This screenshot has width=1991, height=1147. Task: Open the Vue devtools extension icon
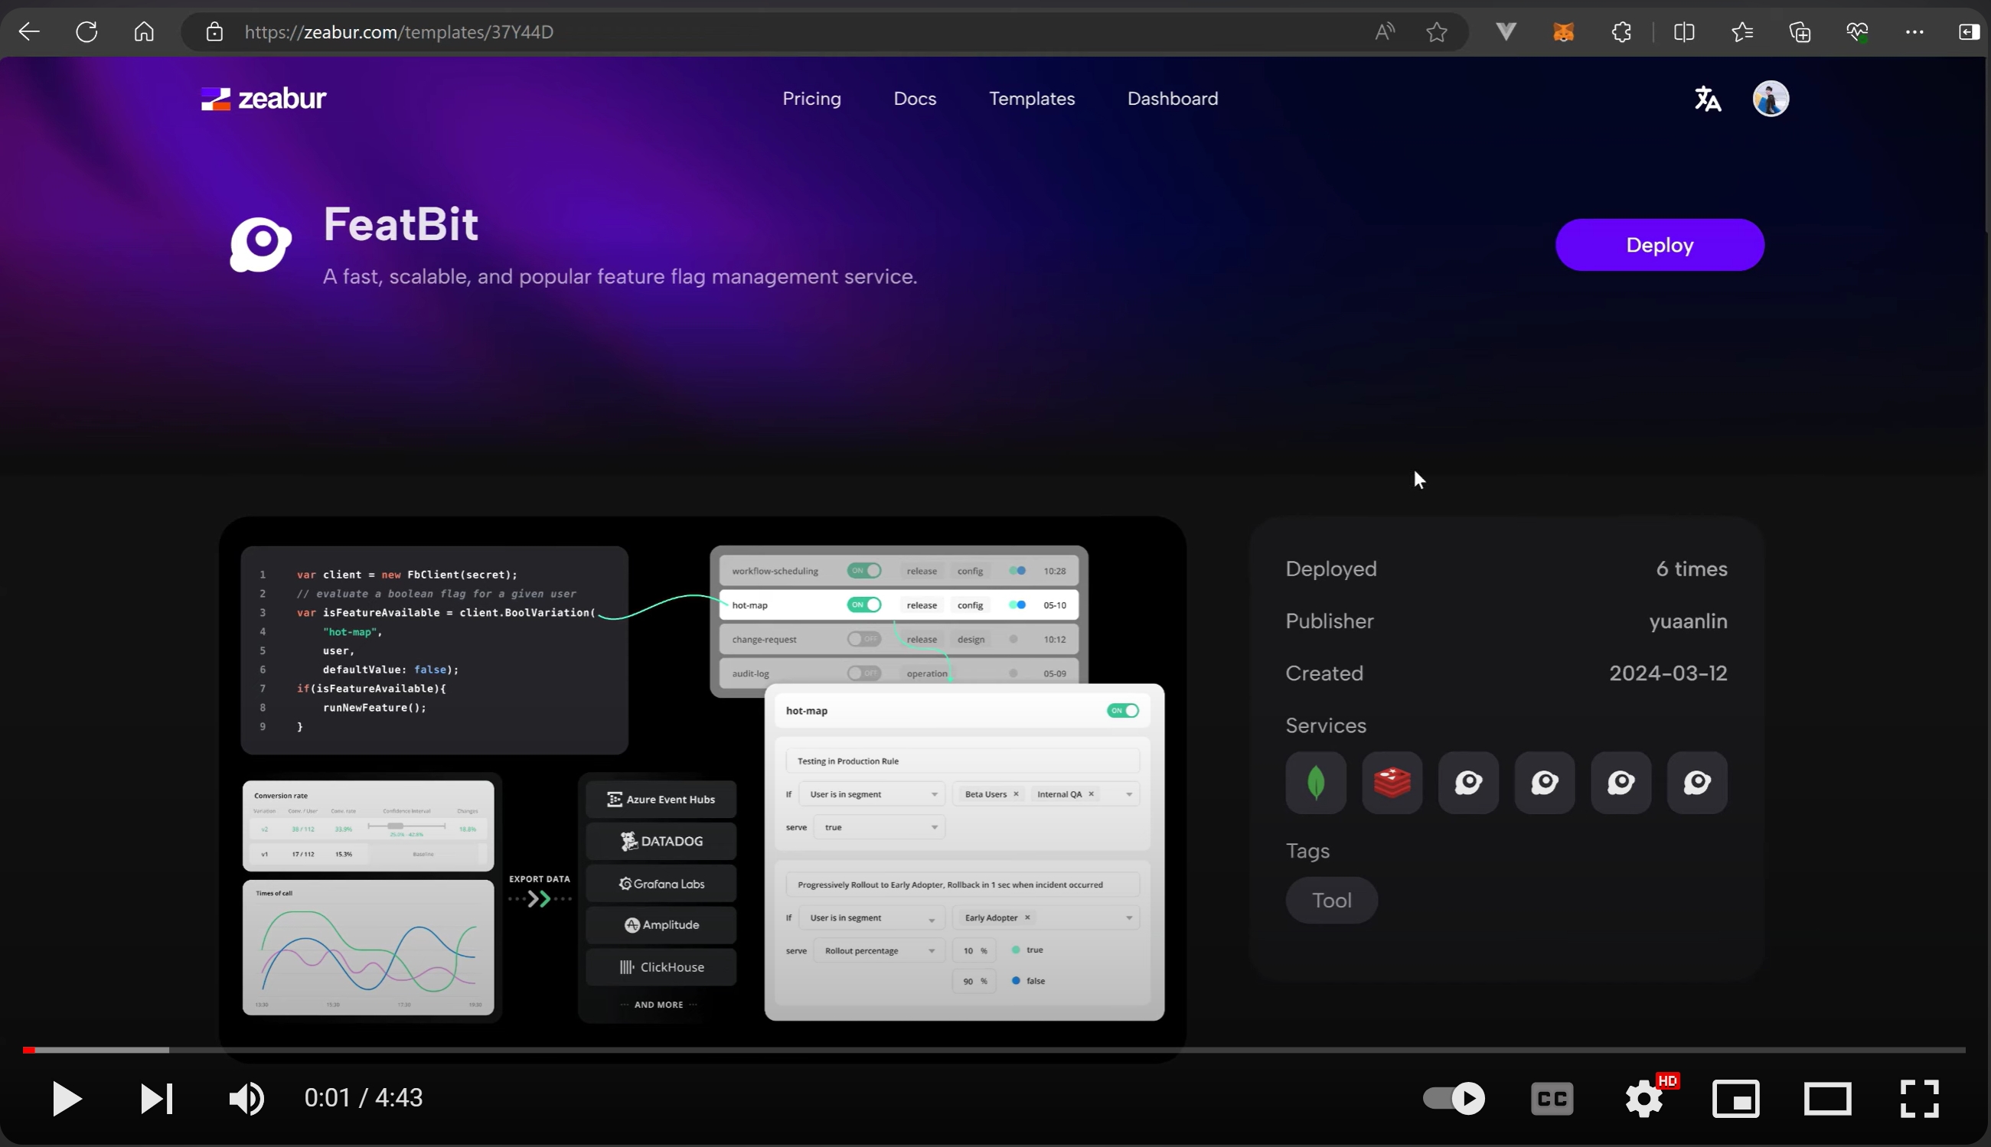tap(1506, 31)
